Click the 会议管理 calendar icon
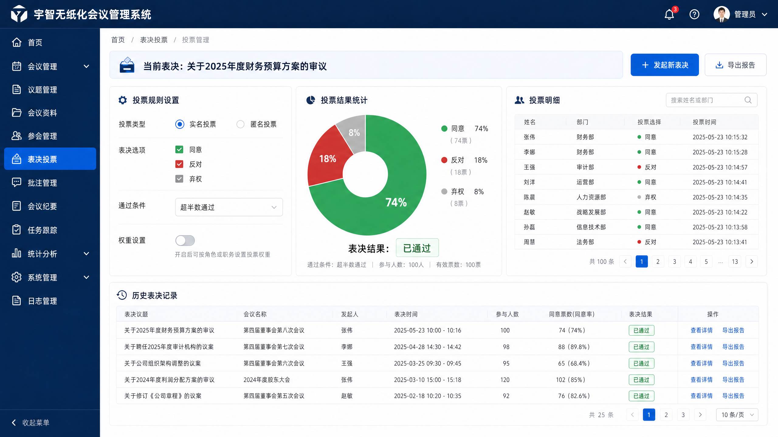Image resolution: width=778 pixels, height=437 pixels. click(x=17, y=66)
